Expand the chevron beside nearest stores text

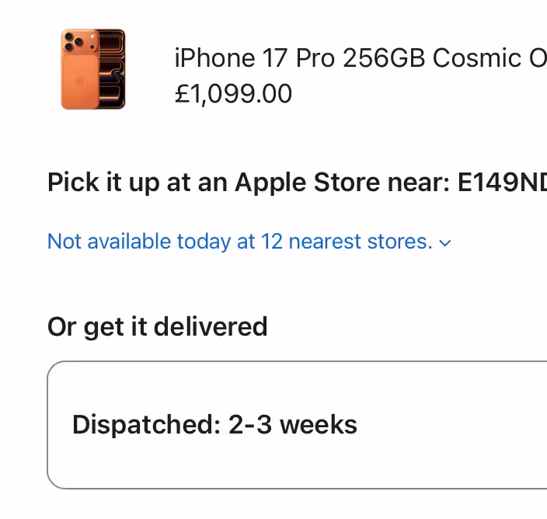tap(445, 243)
